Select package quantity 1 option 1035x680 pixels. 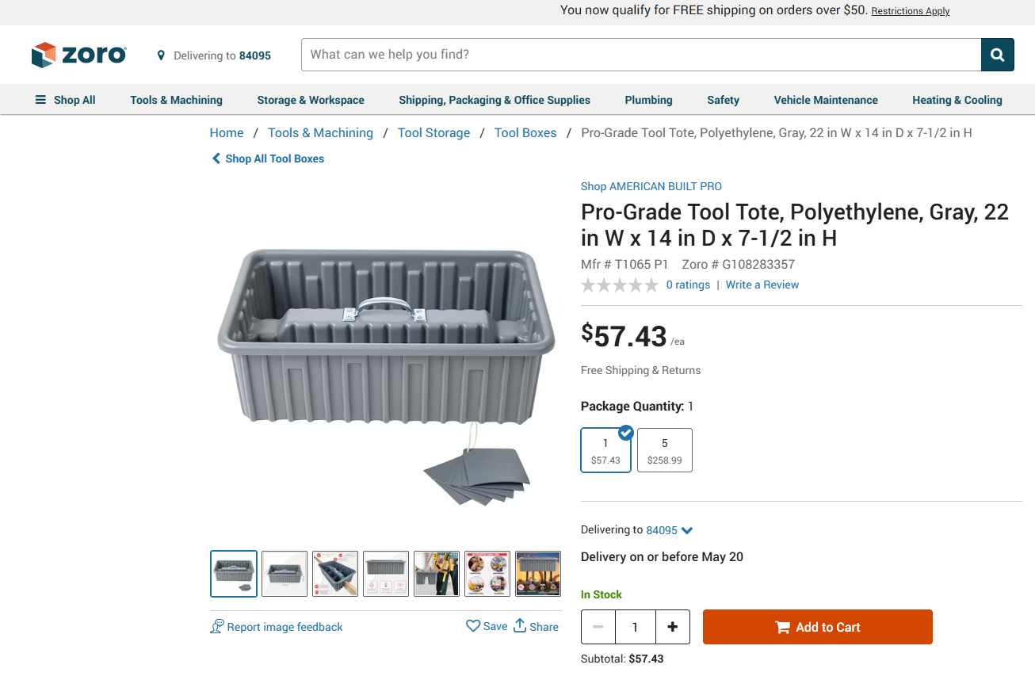pyautogui.click(x=606, y=450)
